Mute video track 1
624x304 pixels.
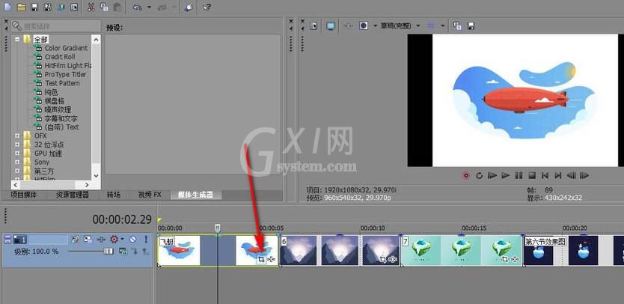coord(133,239)
